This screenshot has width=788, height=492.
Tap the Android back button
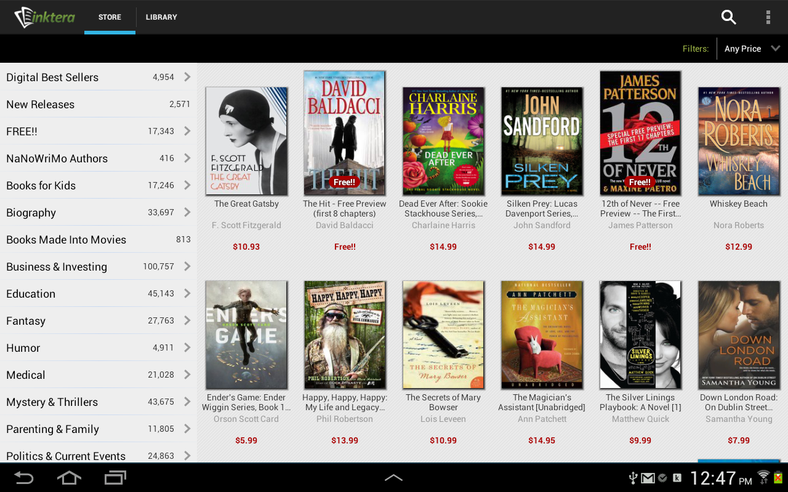tap(24, 478)
